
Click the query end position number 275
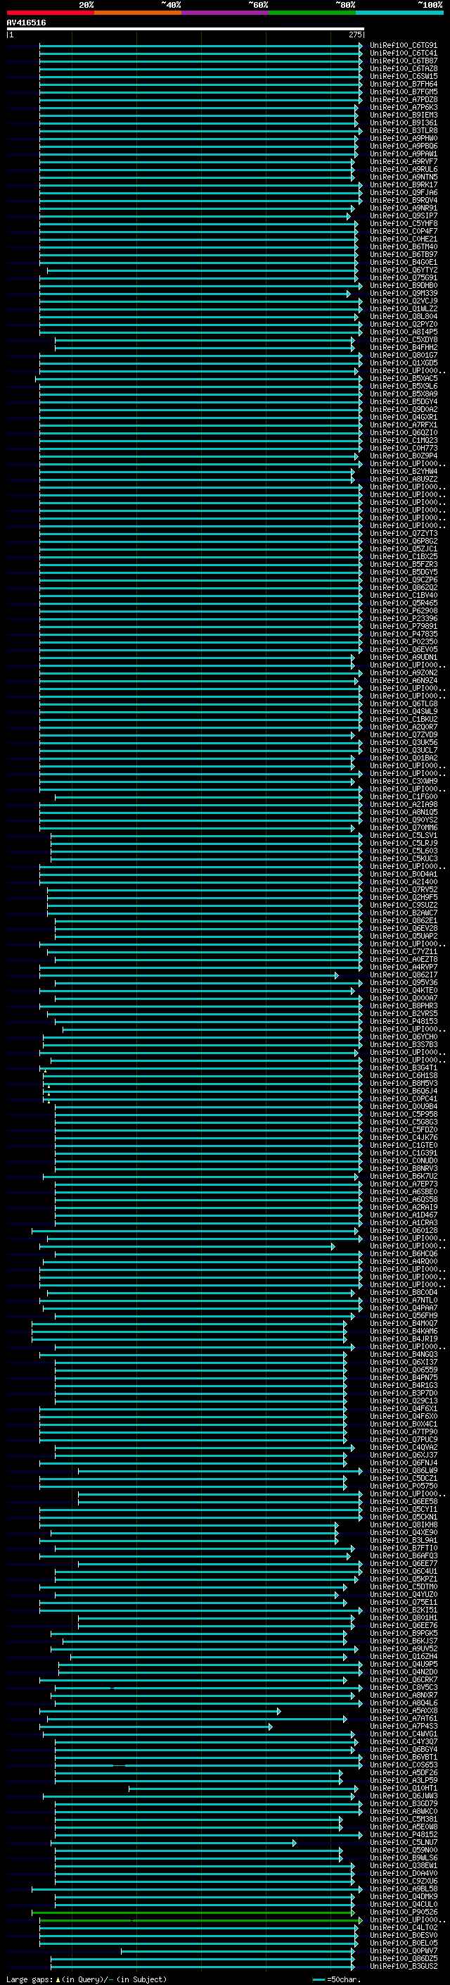(354, 35)
